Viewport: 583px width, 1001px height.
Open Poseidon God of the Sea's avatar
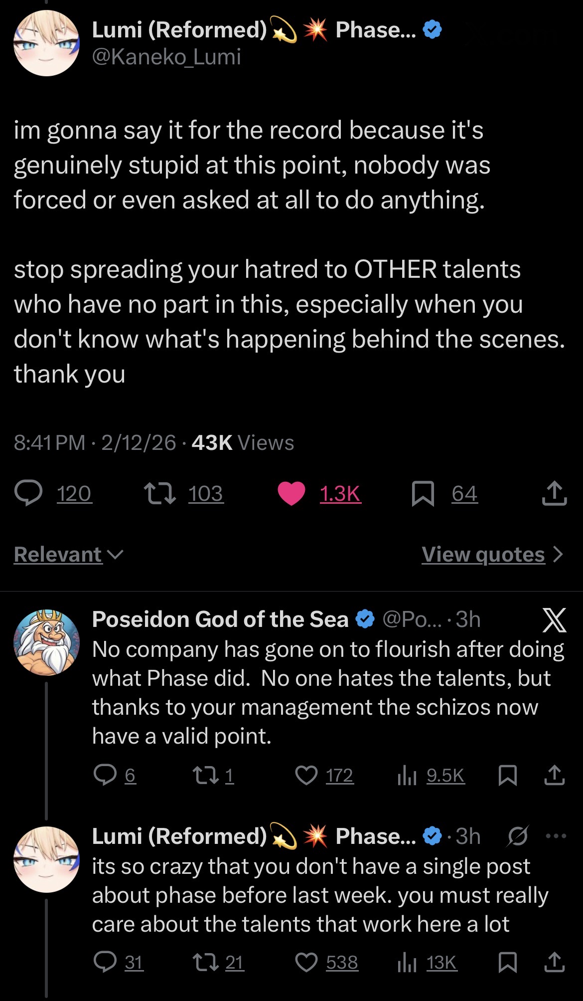click(x=46, y=642)
